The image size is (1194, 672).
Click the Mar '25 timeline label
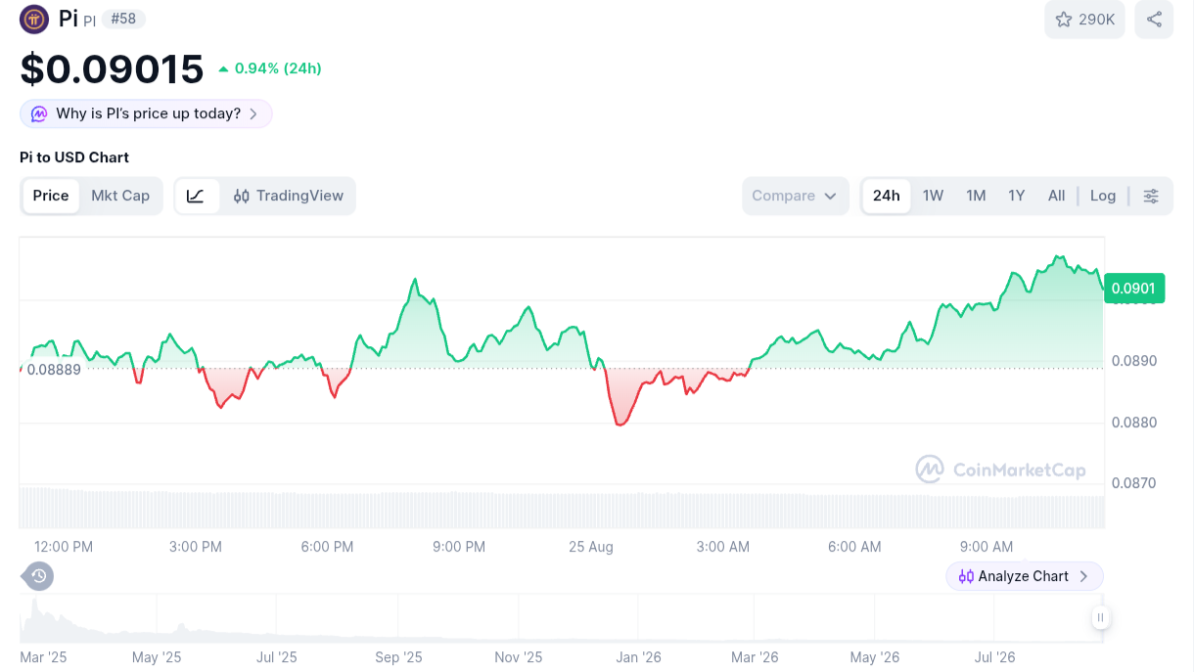[x=43, y=657]
